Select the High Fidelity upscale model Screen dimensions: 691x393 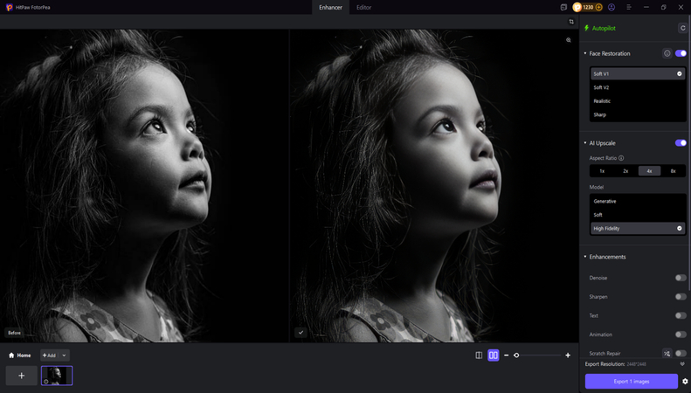click(x=638, y=228)
